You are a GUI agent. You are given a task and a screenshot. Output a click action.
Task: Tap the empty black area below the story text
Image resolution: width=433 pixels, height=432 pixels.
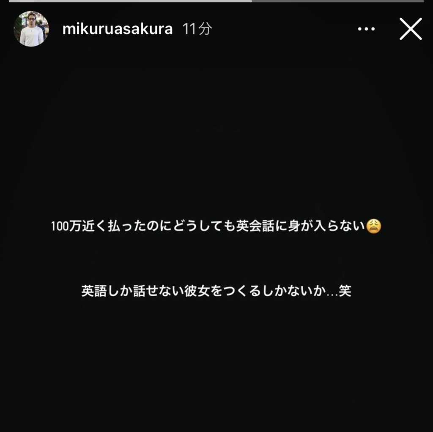[216, 365]
